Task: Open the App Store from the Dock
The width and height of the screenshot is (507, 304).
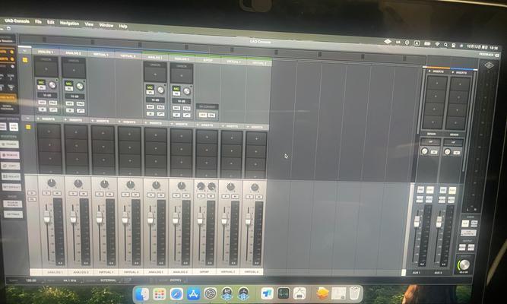Action: [193, 294]
